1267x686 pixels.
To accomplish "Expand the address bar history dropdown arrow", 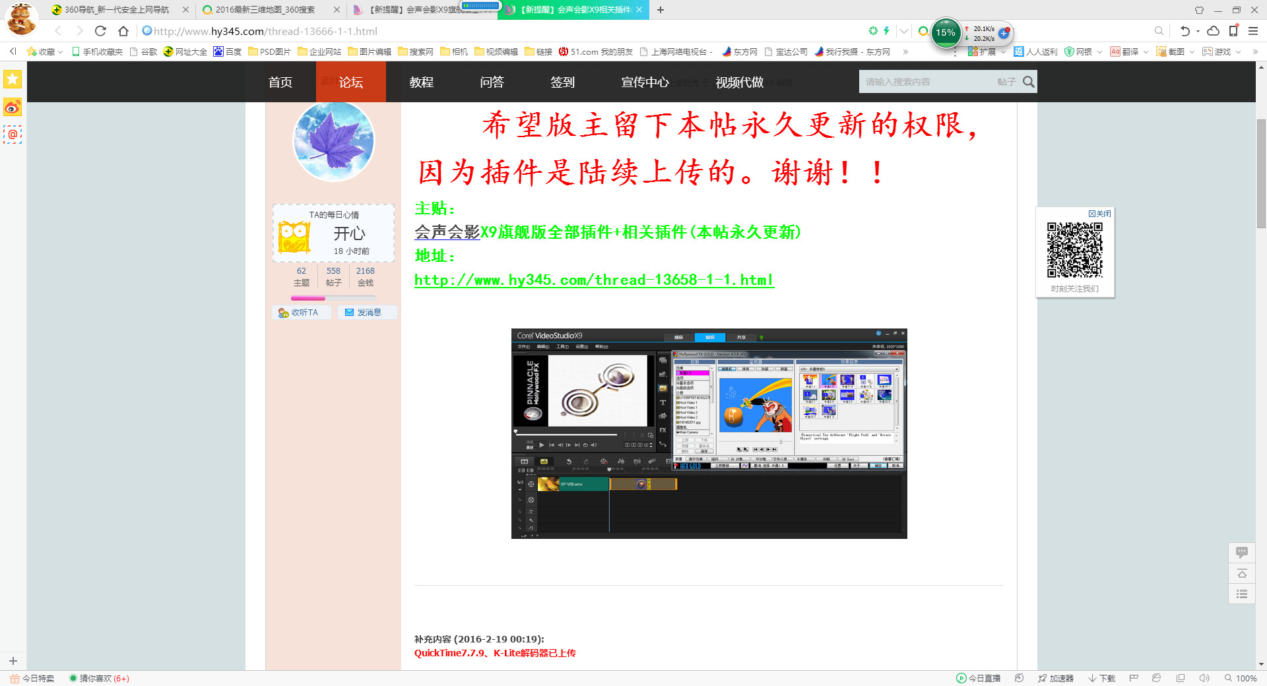I will [x=904, y=31].
